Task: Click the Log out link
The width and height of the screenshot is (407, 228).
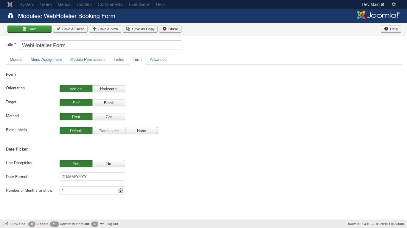Action: 112,224
